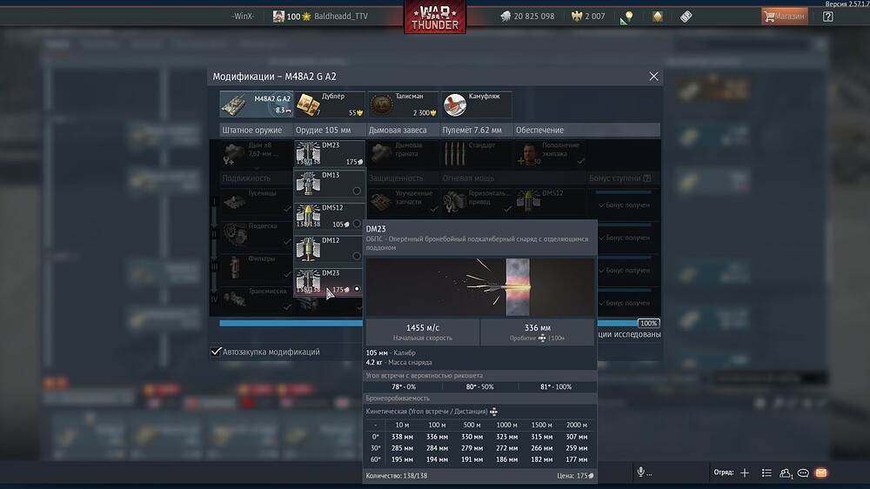Click the plus icon to invite to Отряд
The width and height of the screenshot is (870, 489).
click(x=745, y=472)
